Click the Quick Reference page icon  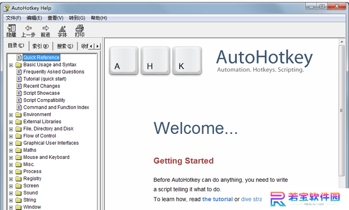pyautogui.click(x=19, y=57)
